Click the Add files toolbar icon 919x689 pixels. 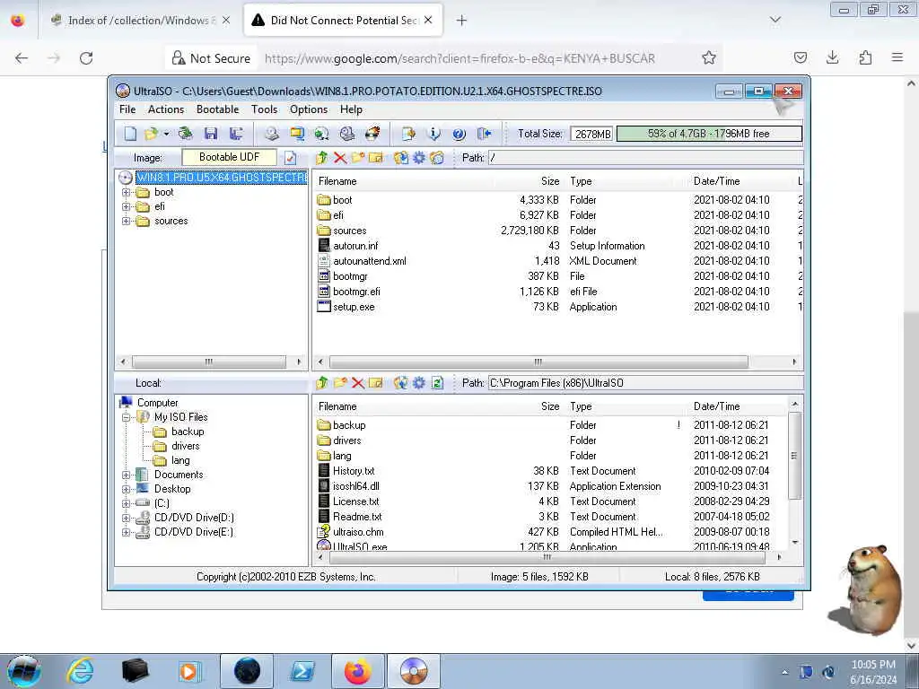coord(408,135)
